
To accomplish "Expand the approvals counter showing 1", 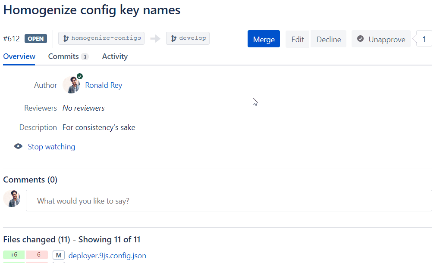I will point(423,38).
